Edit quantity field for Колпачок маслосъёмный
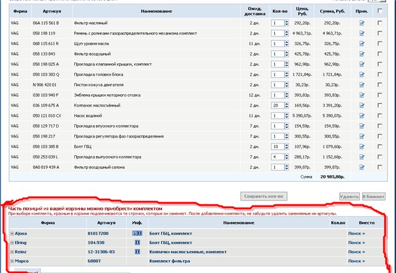 pyautogui.click(x=278, y=105)
